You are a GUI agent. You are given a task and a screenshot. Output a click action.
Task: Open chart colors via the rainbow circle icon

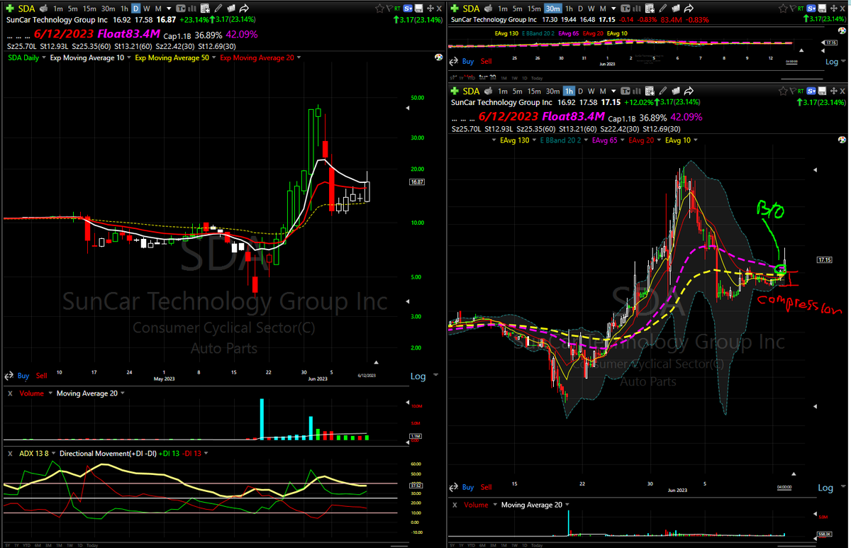point(438,57)
